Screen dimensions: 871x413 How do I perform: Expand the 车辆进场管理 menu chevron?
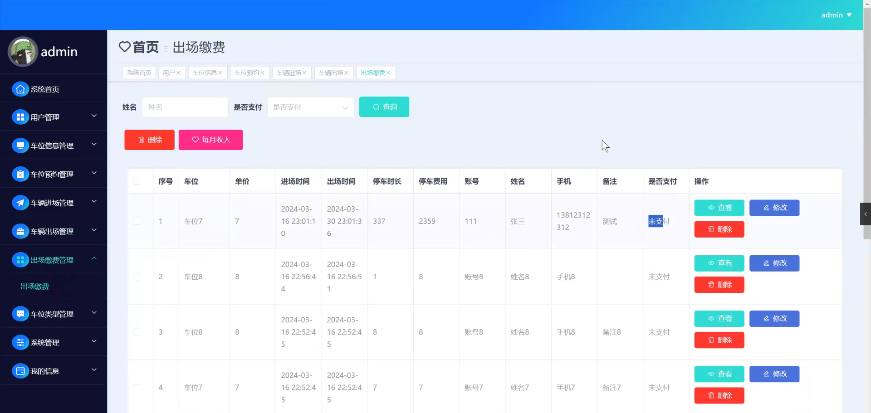click(x=94, y=202)
